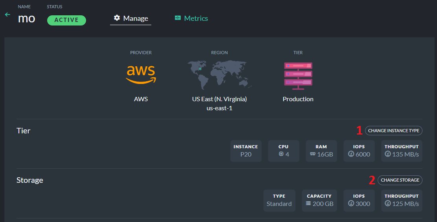The width and height of the screenshot is (437, 222).
Task: Click the Storage IOPS 3000 gauge icon
Action: [x=351, y=203]
